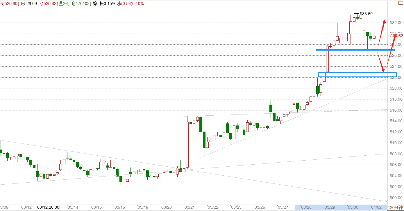Click the 03/22 date on time axis
The width and height of the screenshot is (404, 211).
pos(213,208)
